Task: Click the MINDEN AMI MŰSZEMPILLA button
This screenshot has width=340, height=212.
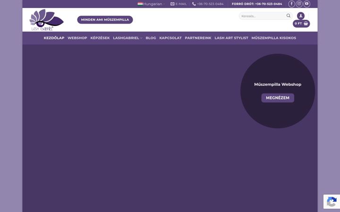Action: 105,20
